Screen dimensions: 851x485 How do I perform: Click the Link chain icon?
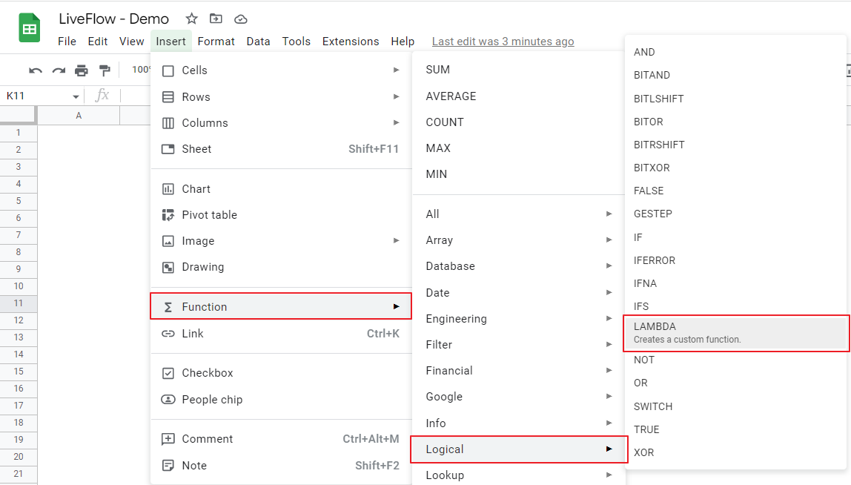click(168, 334)
